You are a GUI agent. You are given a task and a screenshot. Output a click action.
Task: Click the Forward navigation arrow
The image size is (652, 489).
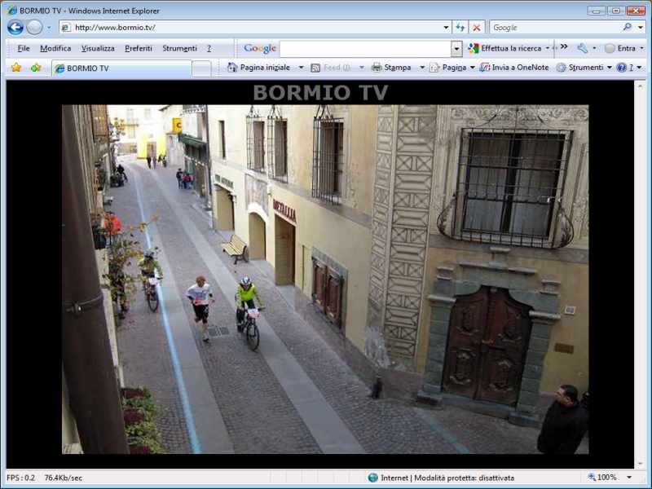(34, 28)
